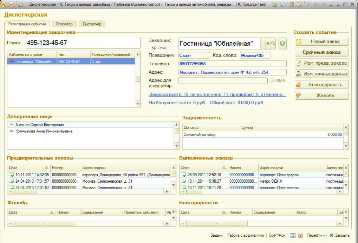Switch to the Диспетчер tab

(92, 24)
